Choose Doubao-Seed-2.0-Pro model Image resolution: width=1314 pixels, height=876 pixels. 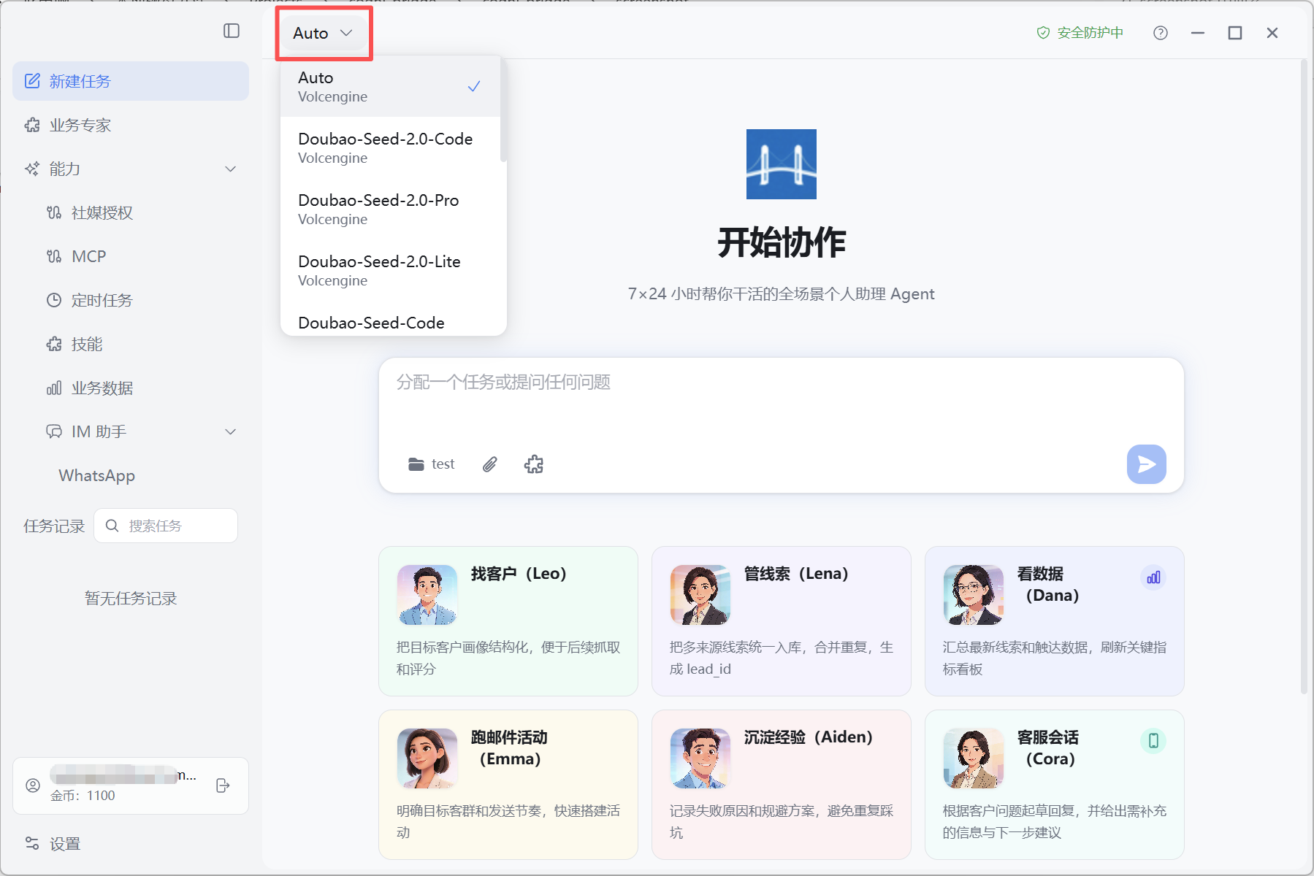(x=390, y=209)
